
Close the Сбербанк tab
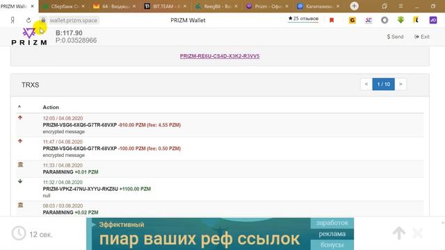(83, 6)
